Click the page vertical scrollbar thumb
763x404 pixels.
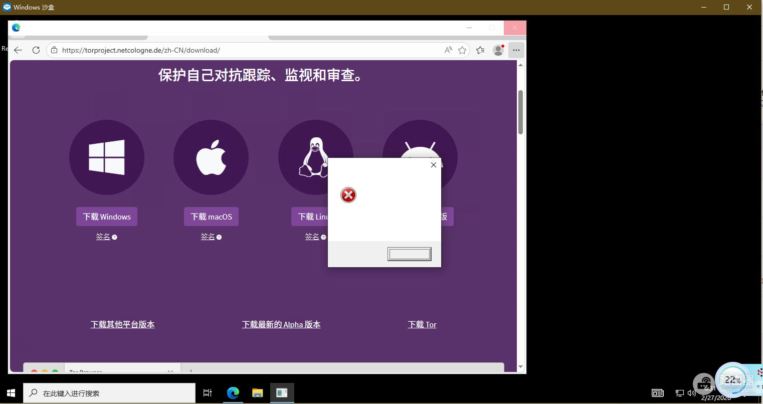[521, 112]
